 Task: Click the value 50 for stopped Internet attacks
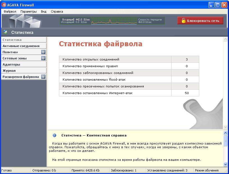[187, 93]
